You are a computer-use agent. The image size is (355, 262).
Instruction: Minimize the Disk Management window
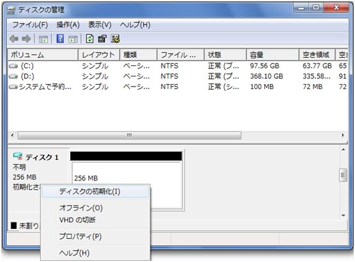coord(301,8)
